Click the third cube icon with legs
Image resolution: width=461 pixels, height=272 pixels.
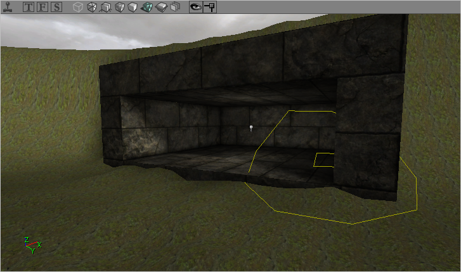105,8
